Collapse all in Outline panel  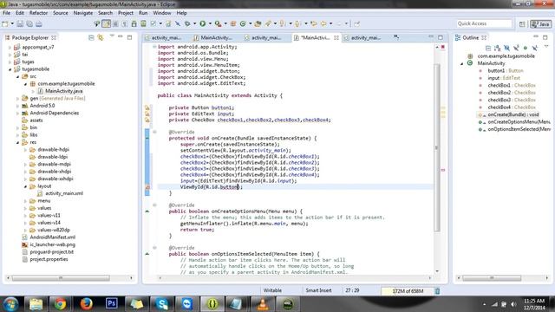[x=488, y=48]
